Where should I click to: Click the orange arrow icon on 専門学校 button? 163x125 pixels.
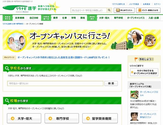[50, 118]
